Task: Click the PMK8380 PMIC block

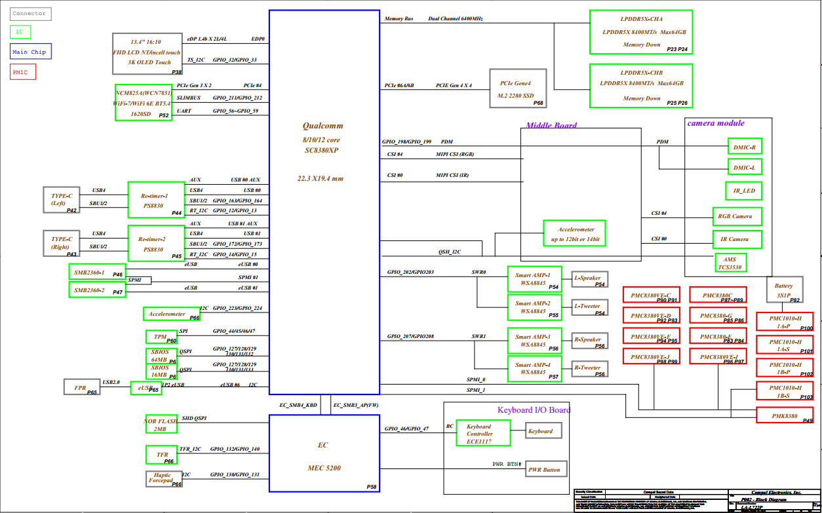Action: [x=785, y=415]
